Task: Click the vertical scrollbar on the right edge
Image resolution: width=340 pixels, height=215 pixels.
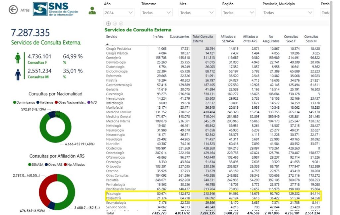Action: [x=331, y=107]
